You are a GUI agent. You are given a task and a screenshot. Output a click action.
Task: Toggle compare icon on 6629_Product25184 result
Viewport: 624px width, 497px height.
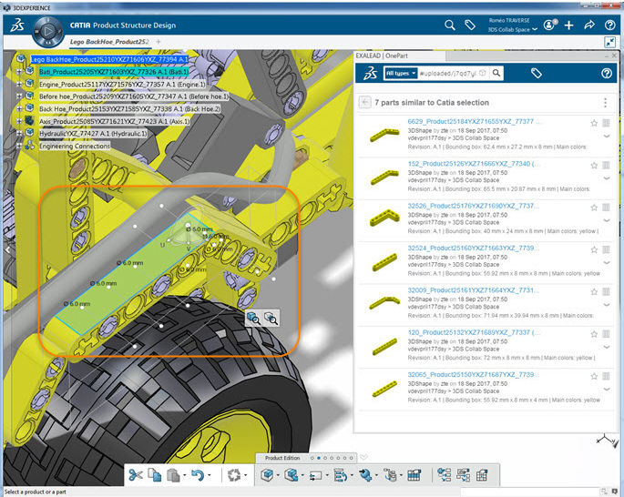click(606, 123)
